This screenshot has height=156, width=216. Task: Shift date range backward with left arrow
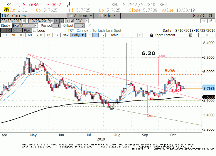pyautogui.click(x=57, y=21)
